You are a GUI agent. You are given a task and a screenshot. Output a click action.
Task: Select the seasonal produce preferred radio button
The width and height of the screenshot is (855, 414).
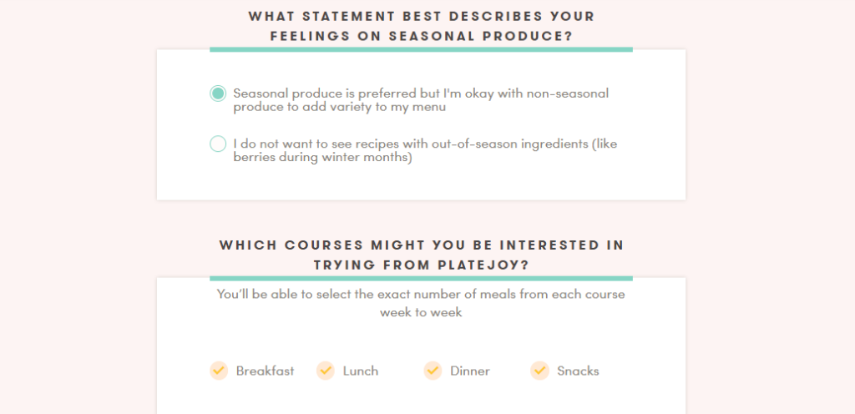tap(218, 93)
